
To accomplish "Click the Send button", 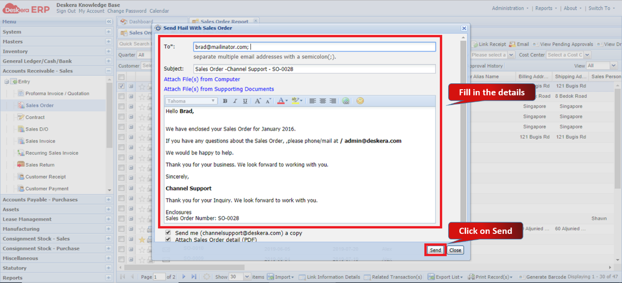I will 436,250.
